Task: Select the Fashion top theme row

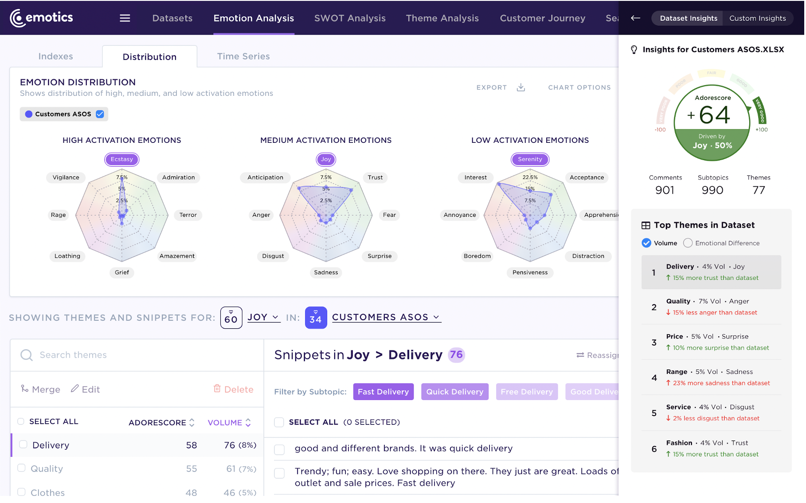Action: tap(711, 448)
